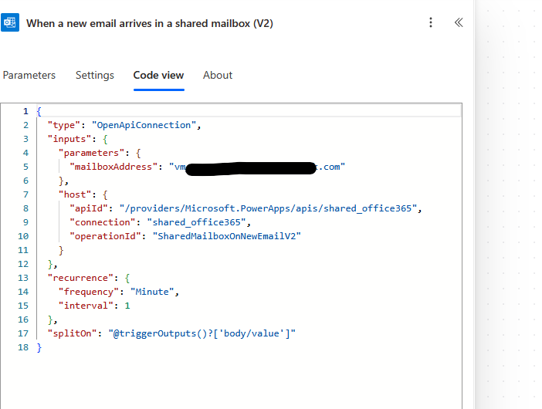Click the "interval" key on line 15
The image size is (542, 409).
click(86, 306)
